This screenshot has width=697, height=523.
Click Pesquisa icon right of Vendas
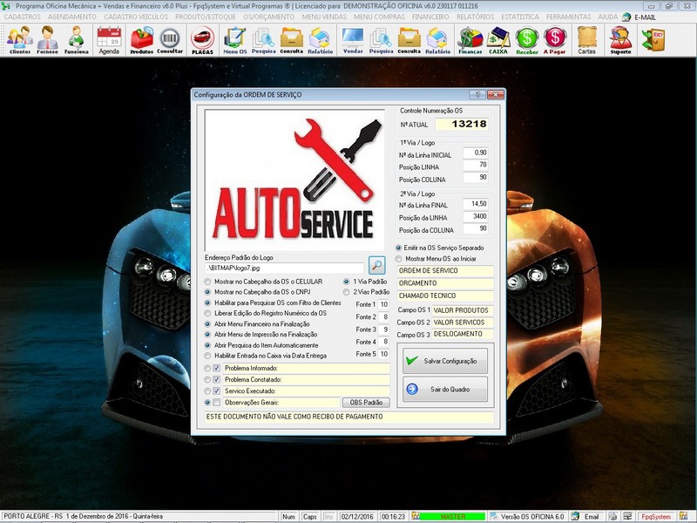[x=381, y=40]
